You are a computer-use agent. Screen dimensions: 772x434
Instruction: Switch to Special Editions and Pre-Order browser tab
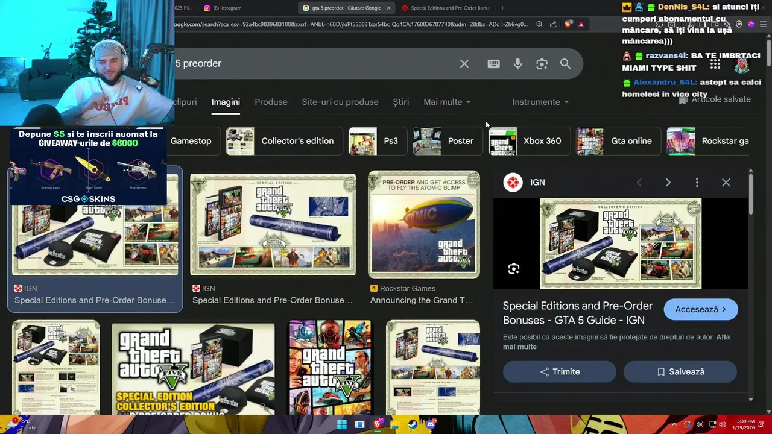click(x=445, y=8)
